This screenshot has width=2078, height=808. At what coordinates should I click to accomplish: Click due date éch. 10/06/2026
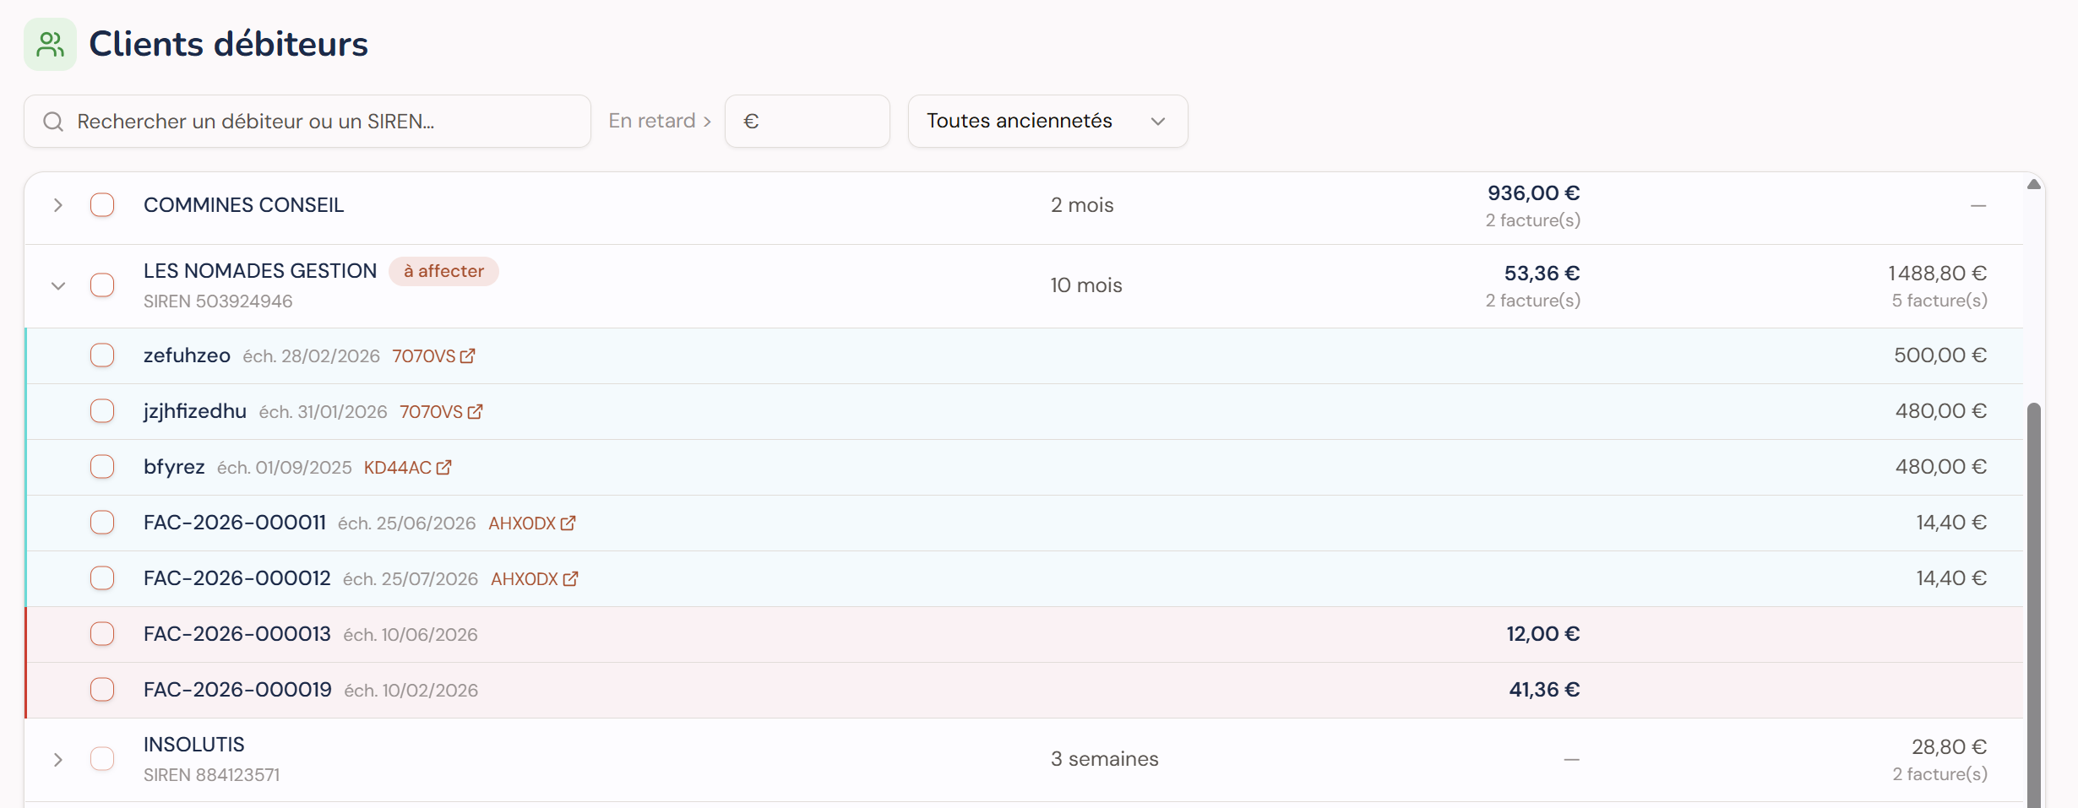[411, 635]
